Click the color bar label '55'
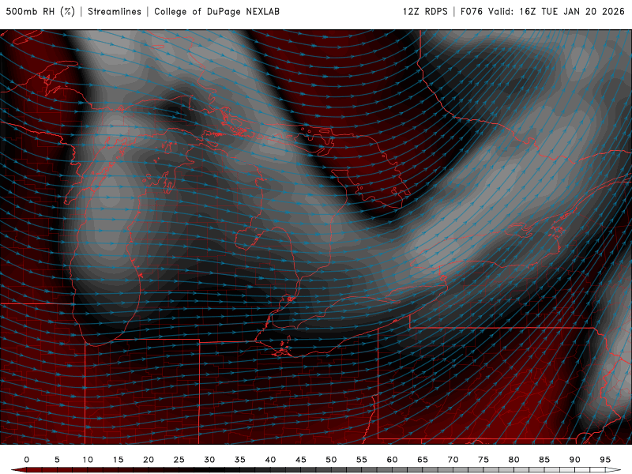Screen dimensions: 632x474 [362, 460]
